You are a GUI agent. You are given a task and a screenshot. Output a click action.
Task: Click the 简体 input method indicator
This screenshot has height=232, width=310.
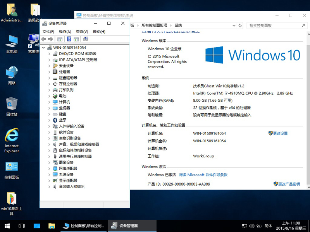(x=268, y=226)
